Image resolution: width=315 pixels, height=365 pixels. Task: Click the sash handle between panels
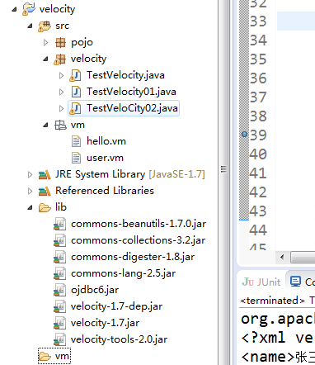pos(224,169)
